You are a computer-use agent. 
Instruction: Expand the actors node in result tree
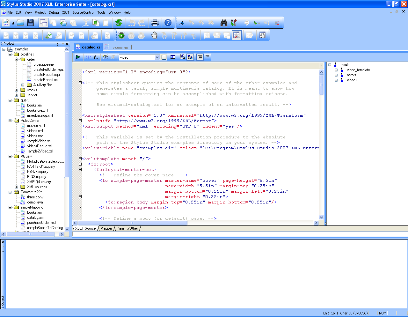pos(336,75)
